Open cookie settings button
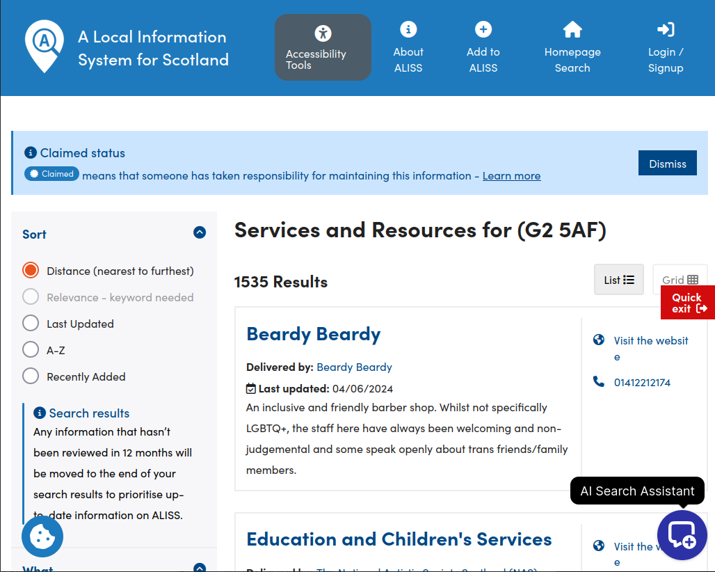715x572 pixels. (42, 537)
